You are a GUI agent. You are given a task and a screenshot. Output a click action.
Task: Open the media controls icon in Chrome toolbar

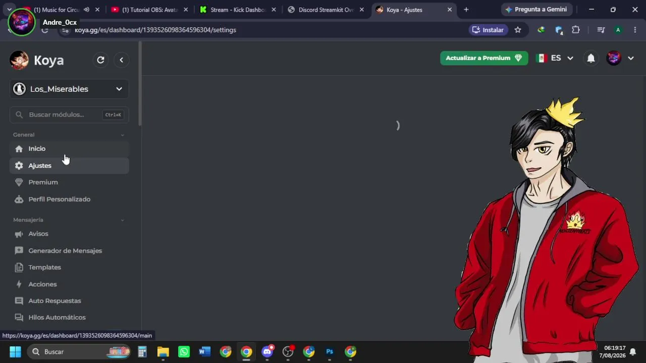pos(601,30)
